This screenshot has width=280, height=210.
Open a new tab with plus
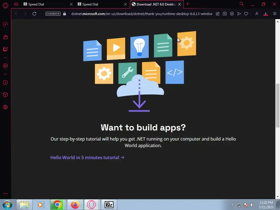coord(188,4)
